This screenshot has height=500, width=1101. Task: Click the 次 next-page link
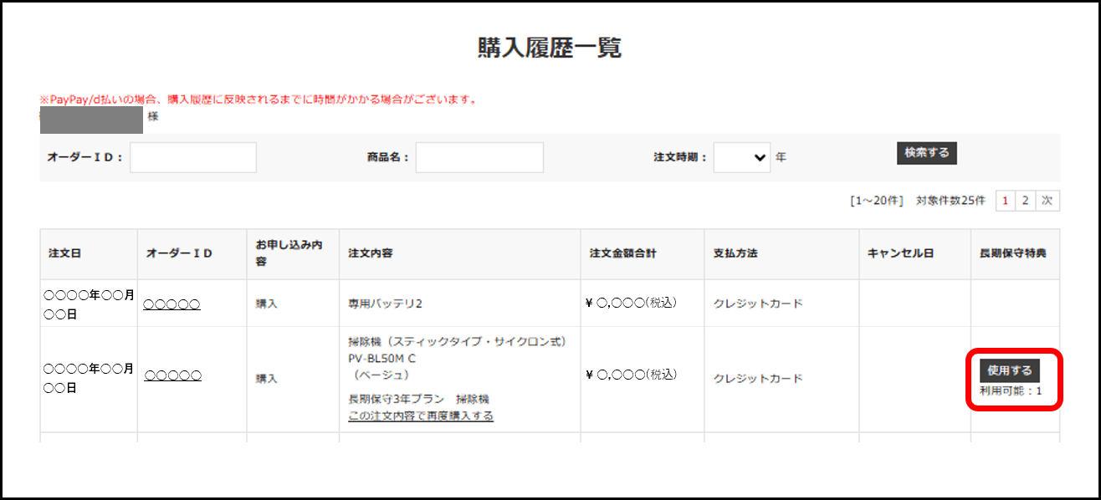pyautogui.click(x=1047, y=201)
